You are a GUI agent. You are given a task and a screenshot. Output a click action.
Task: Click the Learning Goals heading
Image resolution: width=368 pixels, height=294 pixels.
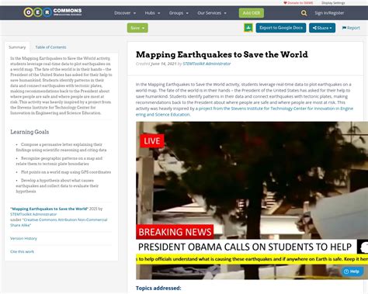click(30, 132)
